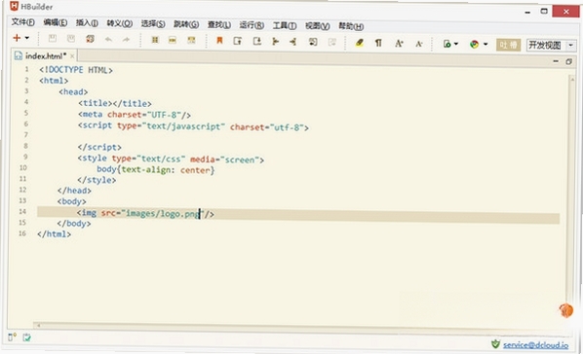
Task: Select the yellow highlighter marker icon
Action: (x=359, y=43)
